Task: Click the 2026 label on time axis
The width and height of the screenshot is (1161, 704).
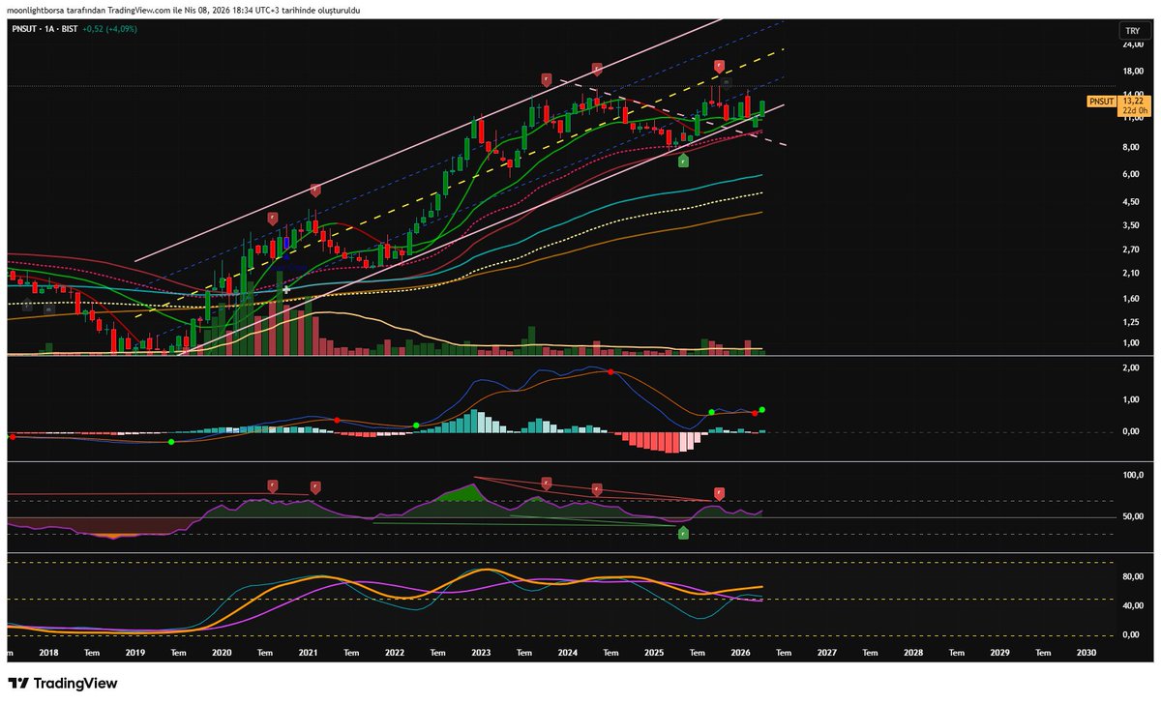Action: pyautogui.click(x=740, y=653)
